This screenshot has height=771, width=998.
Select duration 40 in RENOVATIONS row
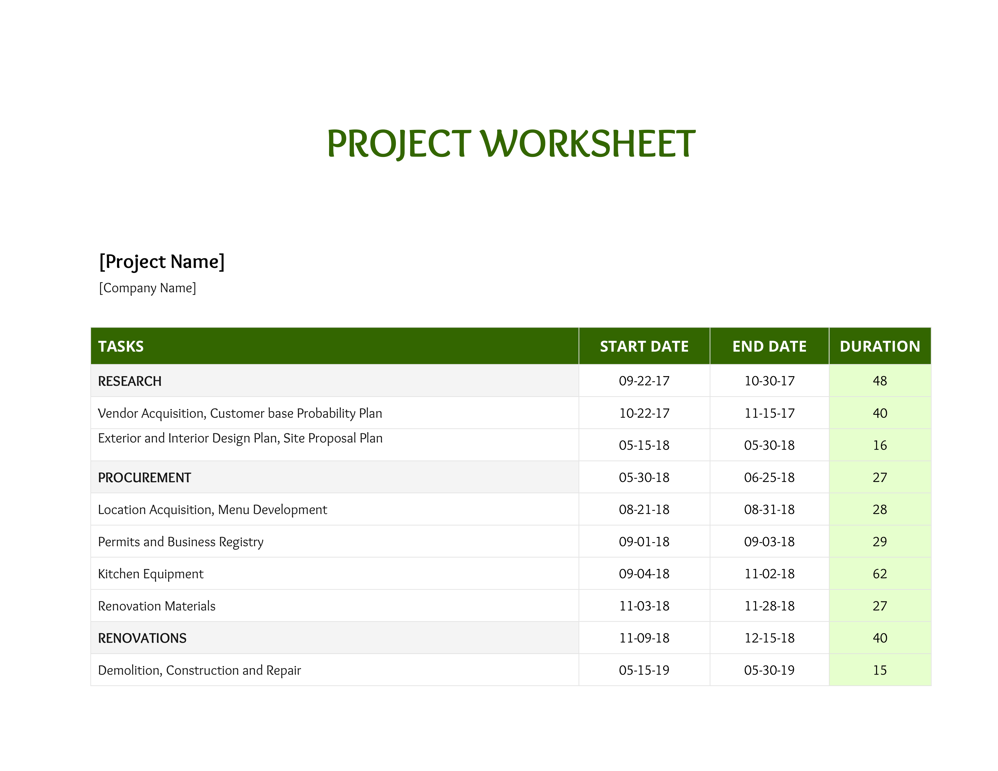(880, 638)
